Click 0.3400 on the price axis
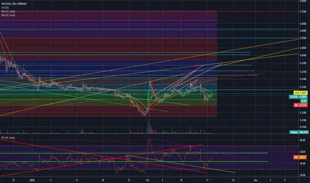310x183 pixels. (x=303, y=79)
